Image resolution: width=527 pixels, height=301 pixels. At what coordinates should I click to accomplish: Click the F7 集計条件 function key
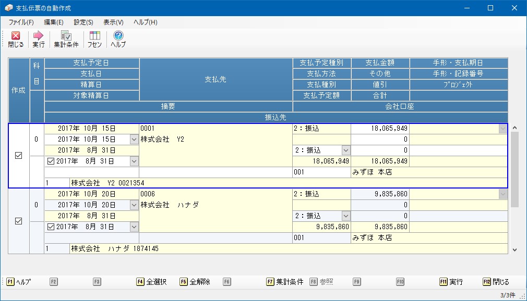pyautogui.click(x=285, y=282)
